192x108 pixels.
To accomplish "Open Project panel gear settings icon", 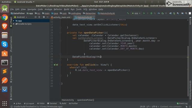I will click(44, 17).
